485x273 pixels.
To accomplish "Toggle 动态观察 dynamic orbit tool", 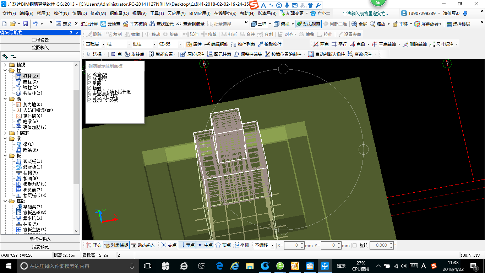I will click(308, 24).
